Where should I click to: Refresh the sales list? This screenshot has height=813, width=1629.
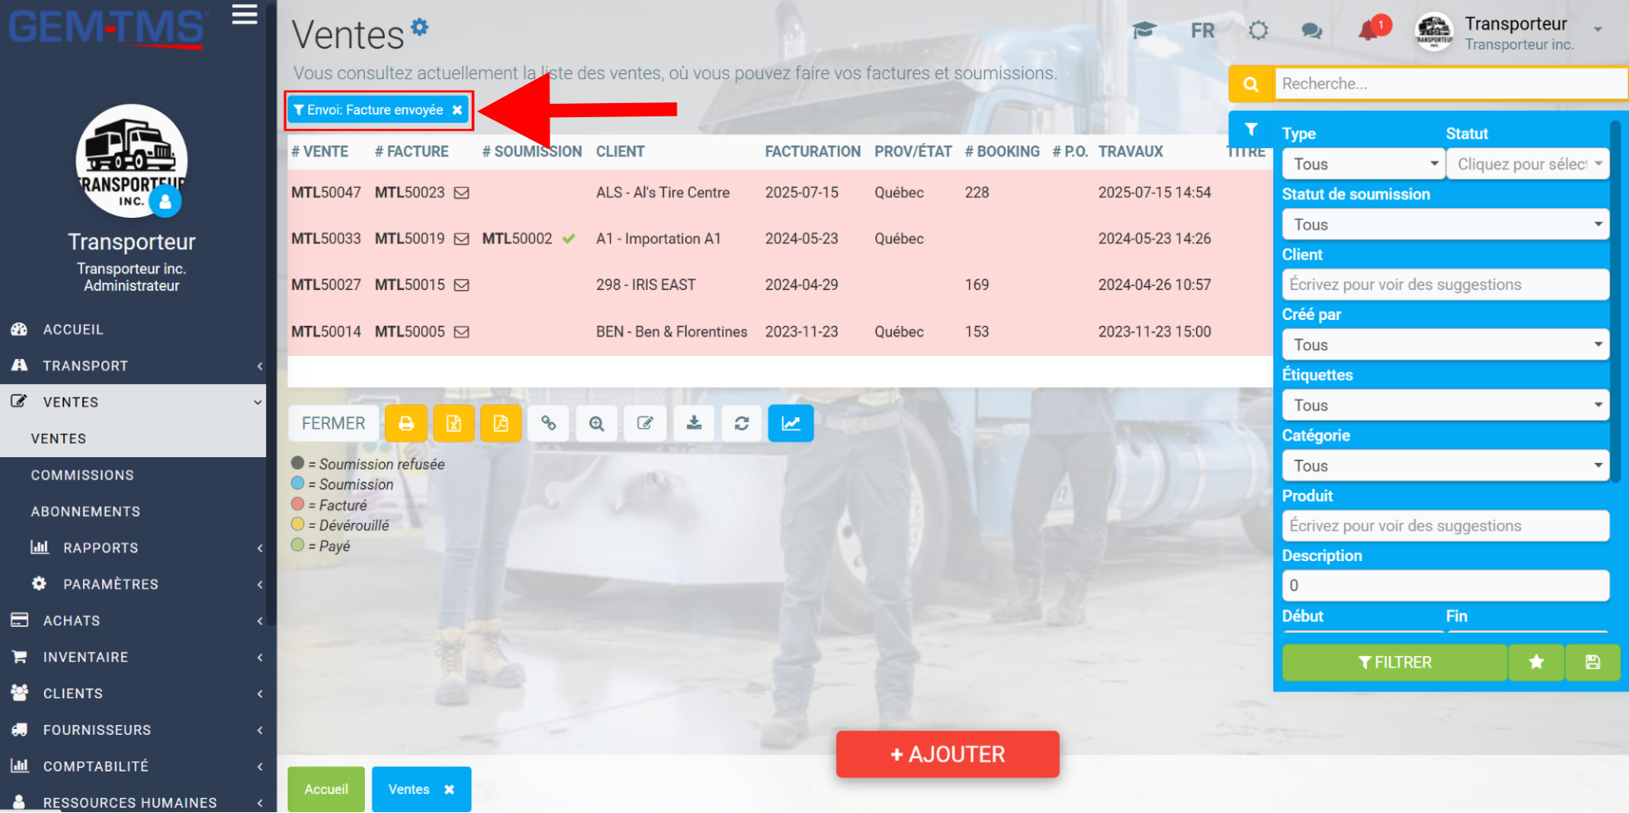(x=742, y=424)
